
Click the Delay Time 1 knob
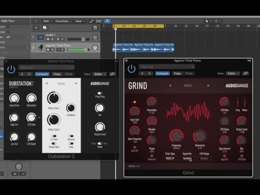click(54, 99)
